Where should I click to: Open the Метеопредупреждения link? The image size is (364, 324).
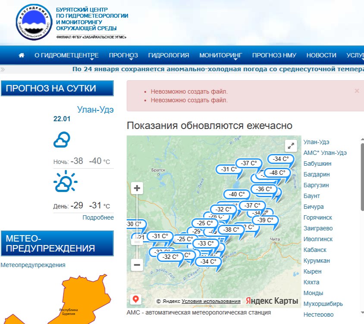(x=33, y=265)
